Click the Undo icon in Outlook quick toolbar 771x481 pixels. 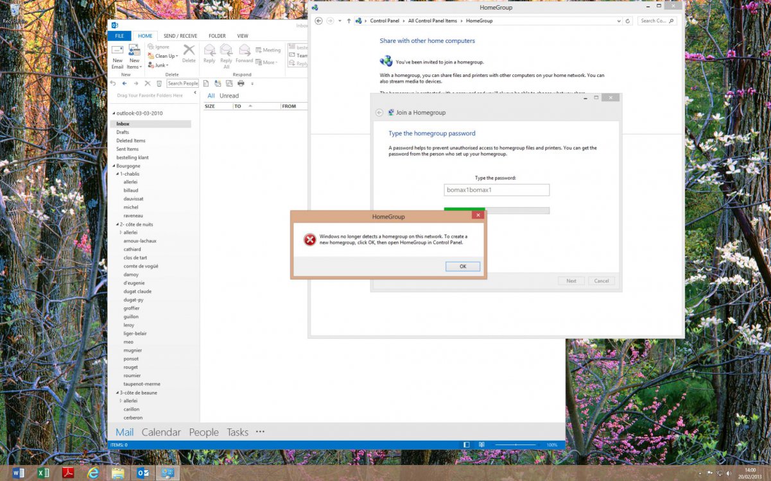(113, 83)
